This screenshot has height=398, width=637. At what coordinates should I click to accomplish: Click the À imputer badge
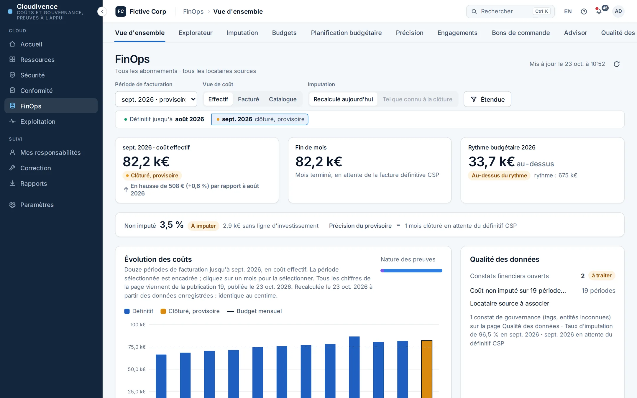pyautogui.click(x=203, y=226)
